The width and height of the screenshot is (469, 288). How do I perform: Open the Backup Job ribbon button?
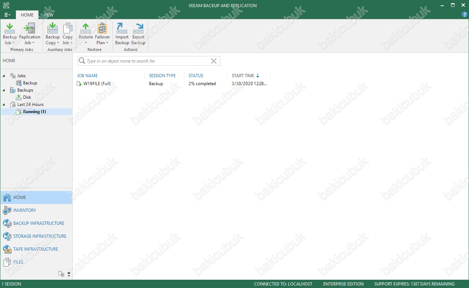pyautogui.click(x=10, y=34)
